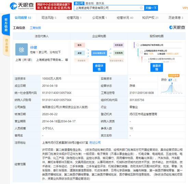Image resolution: width=188 pixels, height=184 pixels.
Task: Collapse the top company node in equity tree
Action: [138, 45]
